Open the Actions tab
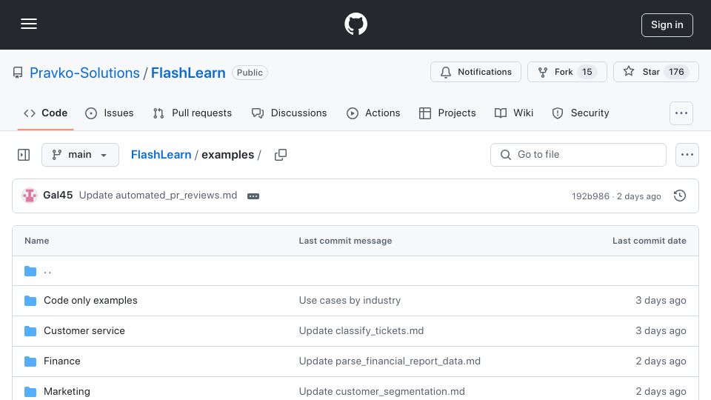This screenshot has height=400, width=711. point(373,113)
